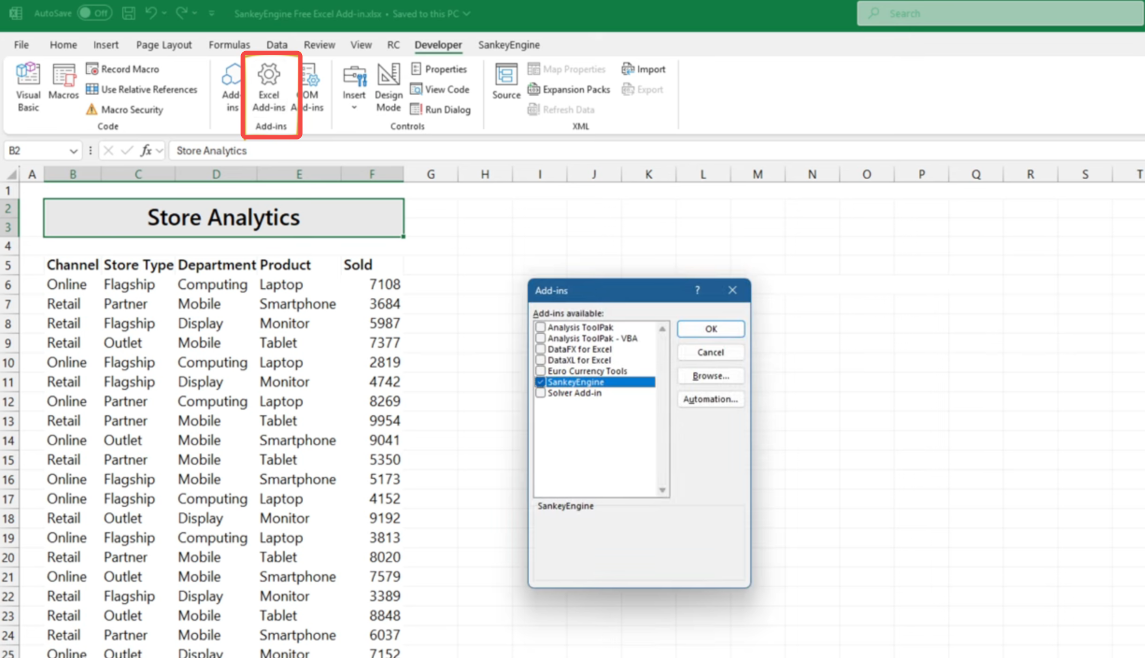Expand the Undo history dropdown
This screenshot has width=1145, height=658.
pyautogui.click(x=164, y=13)
